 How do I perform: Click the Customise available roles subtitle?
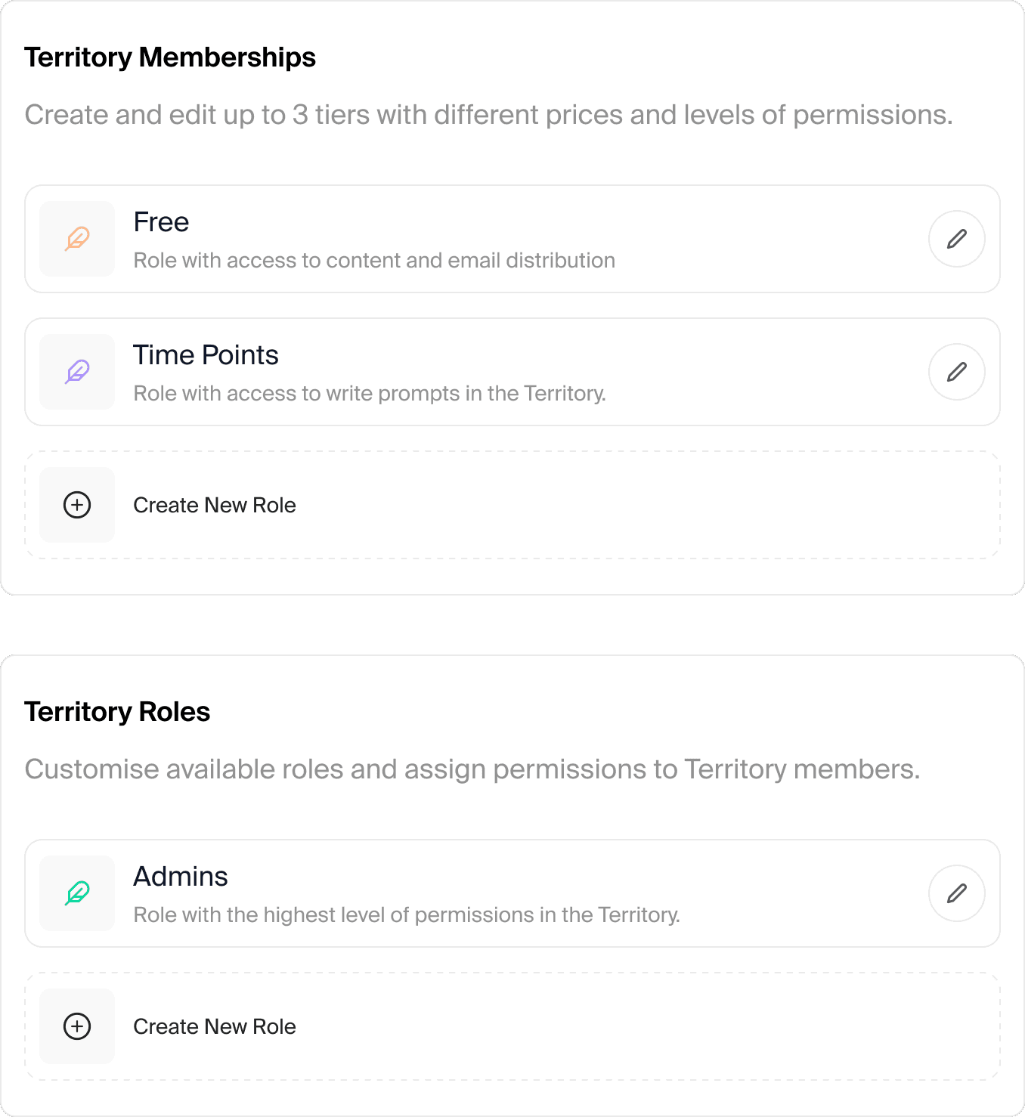pos(472,769)
